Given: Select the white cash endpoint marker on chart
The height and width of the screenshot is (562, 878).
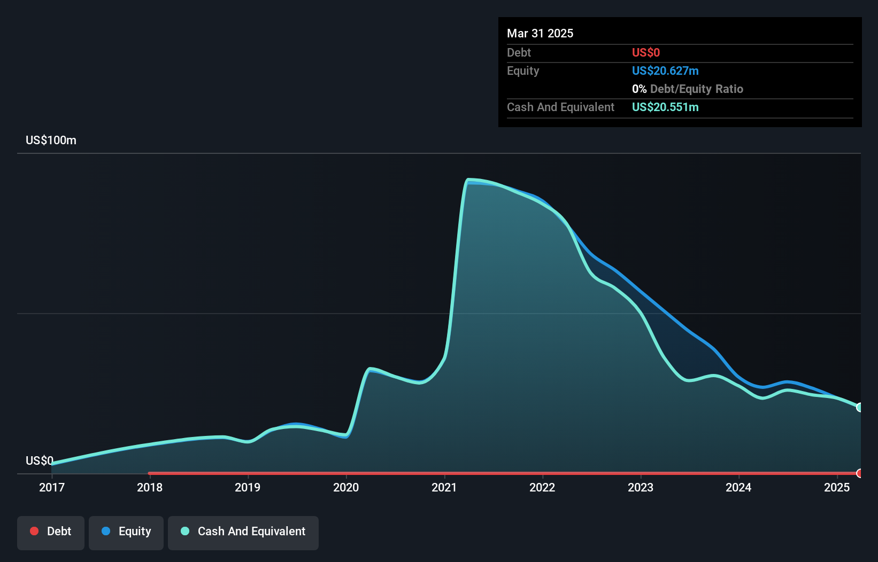Looking at the screenshot, I should tap(859, 407).
